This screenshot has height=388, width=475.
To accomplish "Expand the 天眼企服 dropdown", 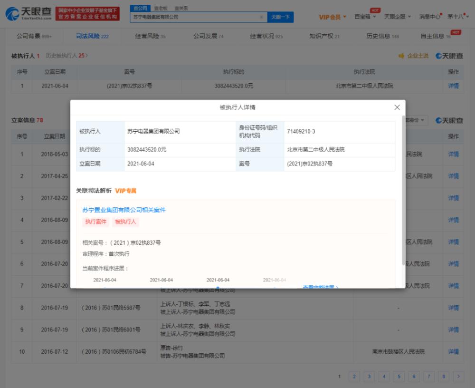I will coord(397,17).
